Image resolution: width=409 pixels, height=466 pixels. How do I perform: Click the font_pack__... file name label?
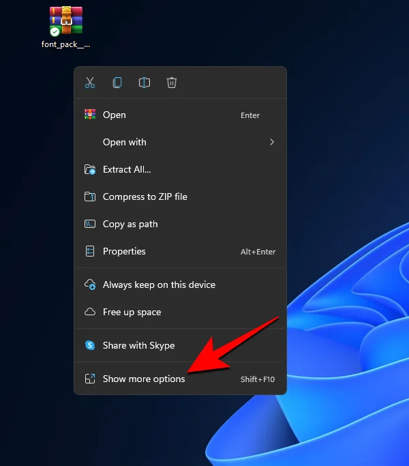pos(65,44)
